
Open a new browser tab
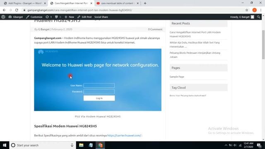pyautogui.click(x=145, y=3)
